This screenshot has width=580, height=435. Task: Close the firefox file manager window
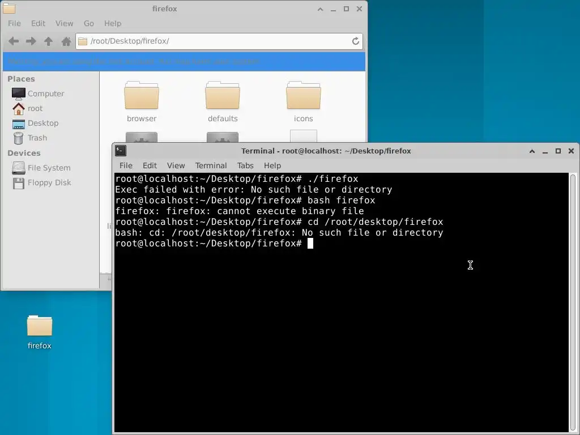359,9
